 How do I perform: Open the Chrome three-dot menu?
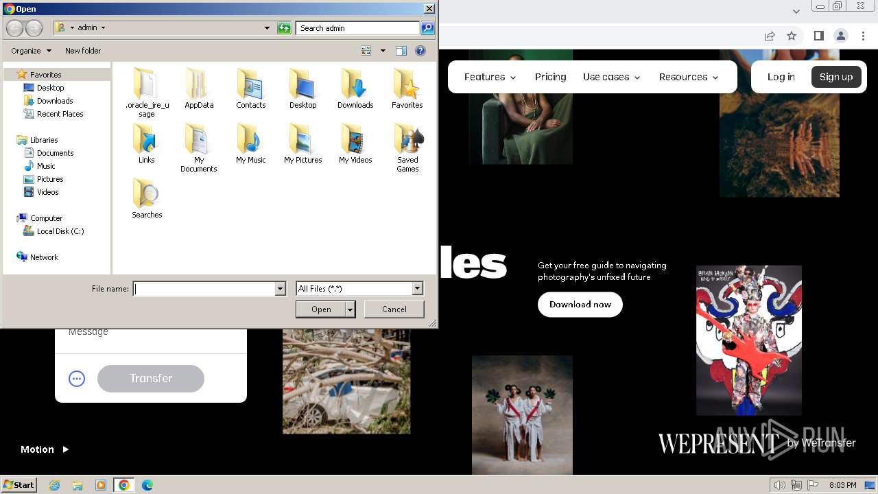coord(863,36)
